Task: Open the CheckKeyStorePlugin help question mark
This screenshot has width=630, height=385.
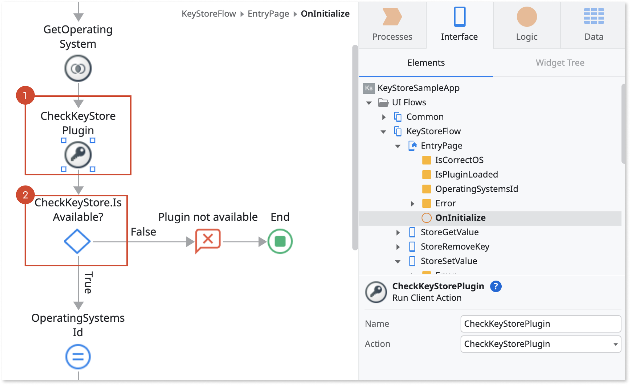Action: coord(496,286)
